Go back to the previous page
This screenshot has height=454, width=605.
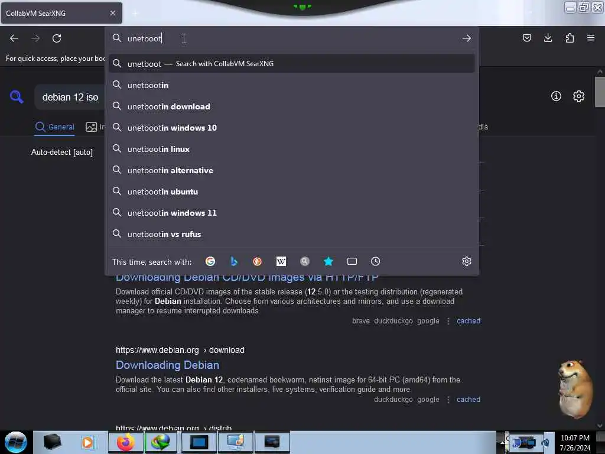(x=14, y=38)
